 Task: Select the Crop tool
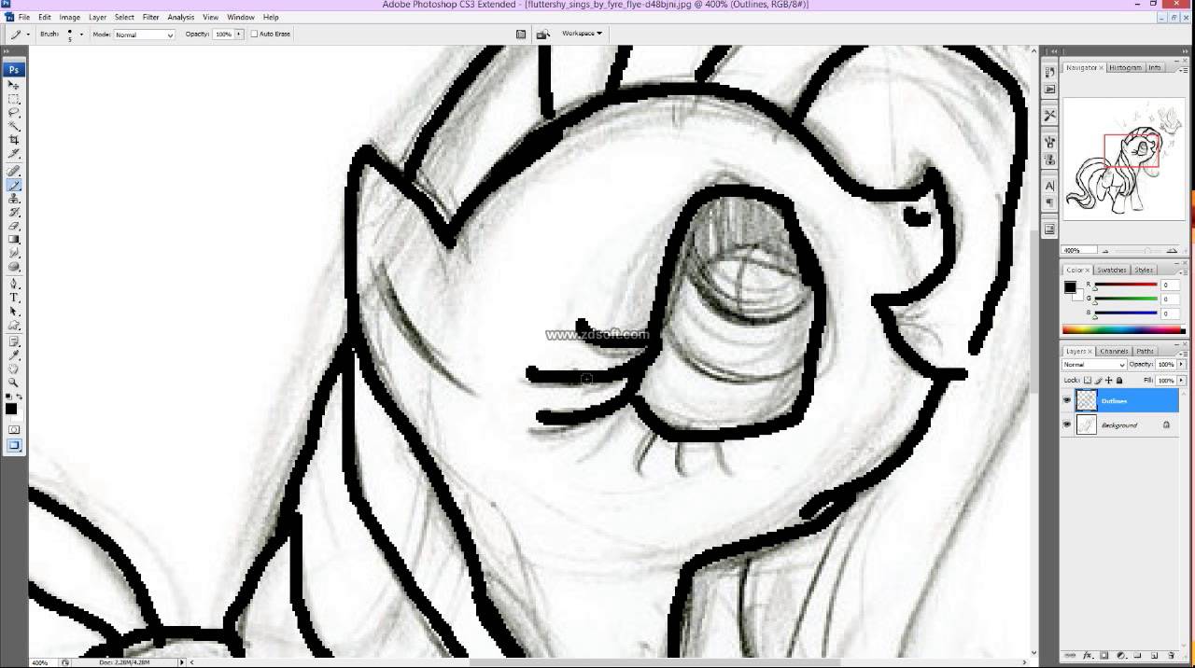tap(13, 140)
